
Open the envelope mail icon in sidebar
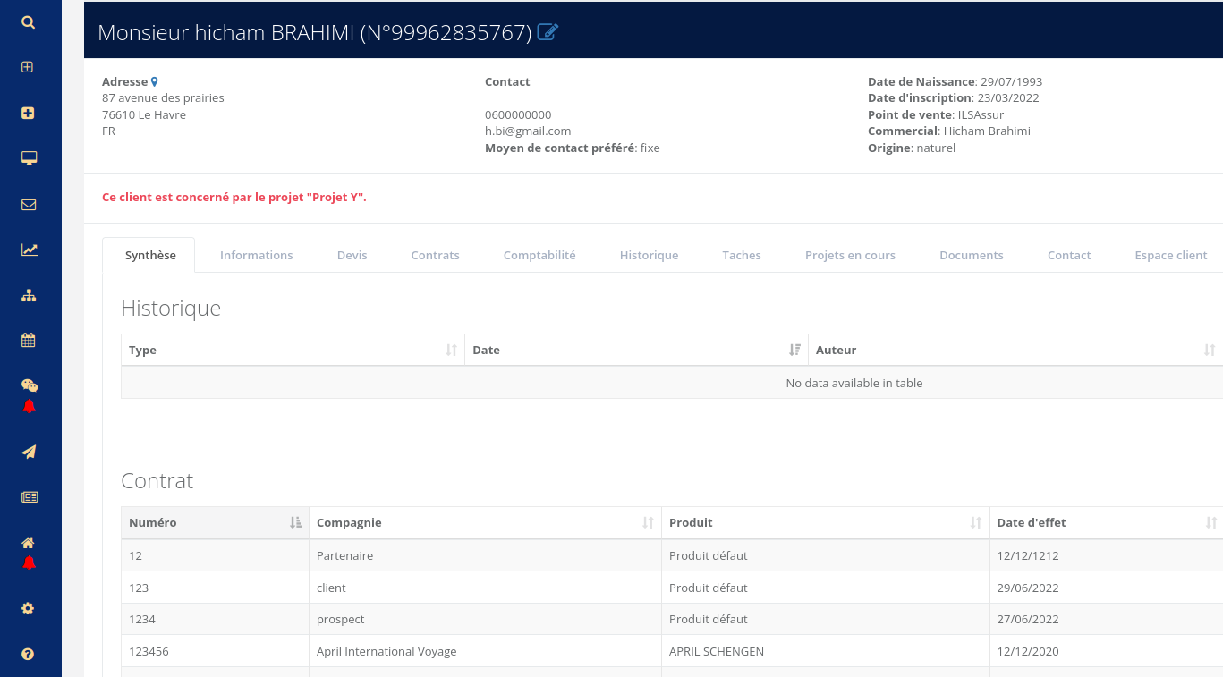click(x=29, y=205)
